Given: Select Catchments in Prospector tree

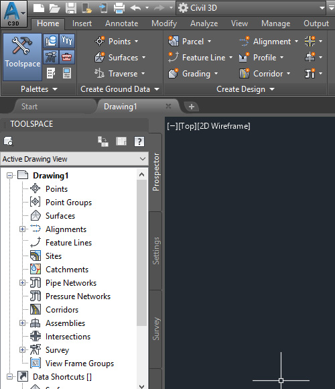Looking at the screenshot, I should 67,270.
